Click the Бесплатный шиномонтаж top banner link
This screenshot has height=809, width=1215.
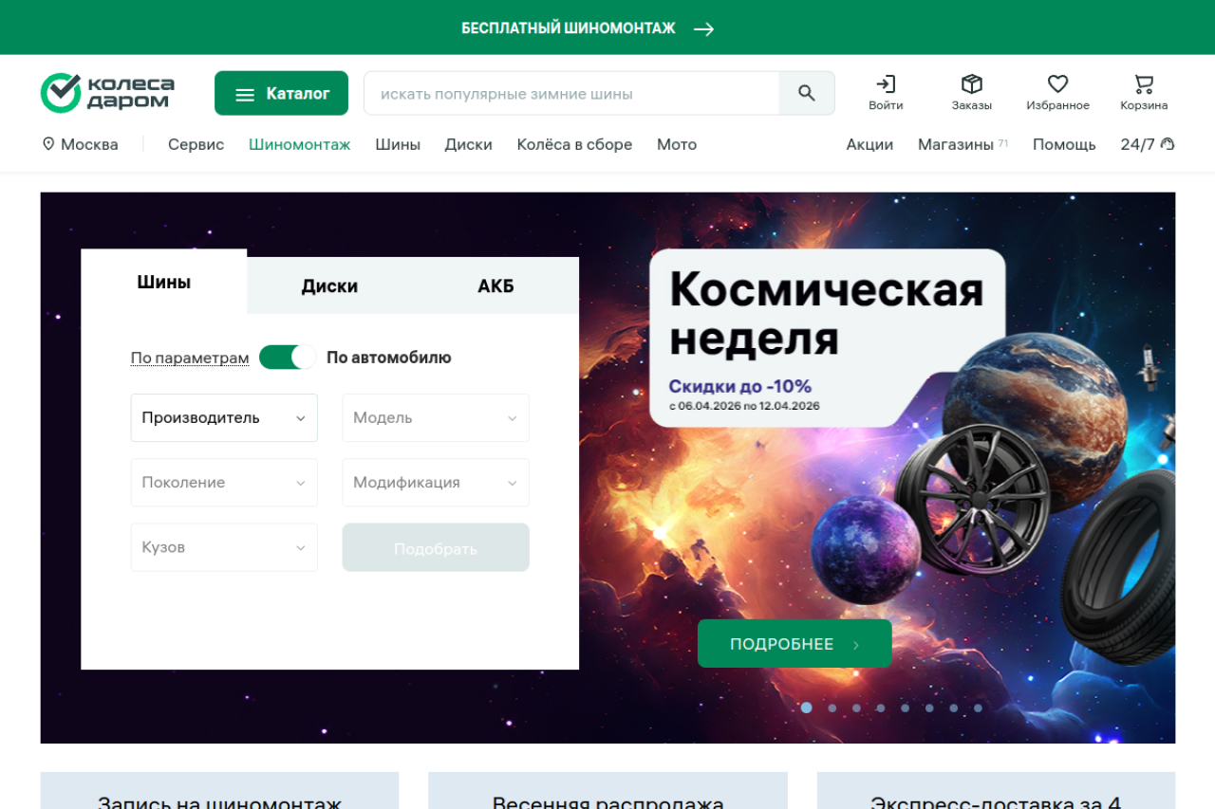click(x=587, y=28)
